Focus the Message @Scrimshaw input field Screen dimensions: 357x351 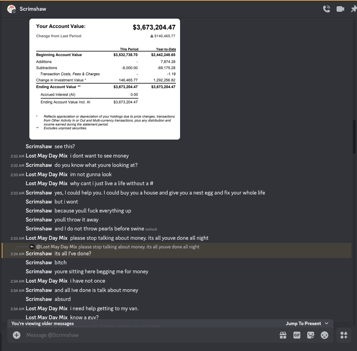click(x=150, y=335)
